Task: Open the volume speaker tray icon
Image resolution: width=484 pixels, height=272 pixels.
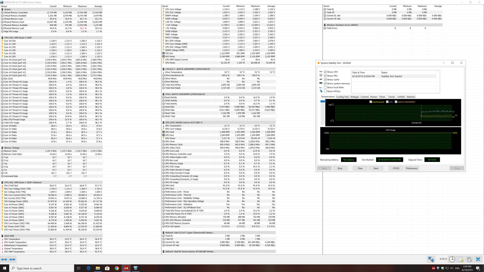Action: click(451, 268)
